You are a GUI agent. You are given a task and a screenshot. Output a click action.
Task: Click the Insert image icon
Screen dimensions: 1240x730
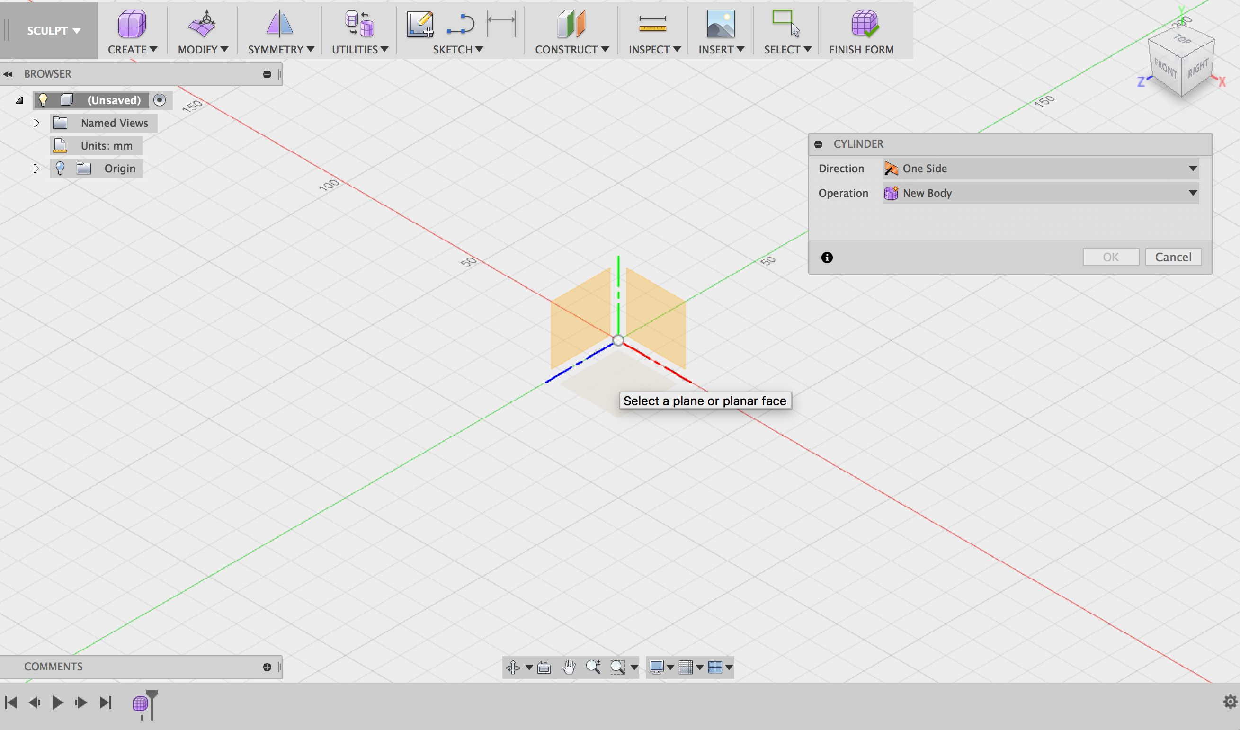click(721, 24)
